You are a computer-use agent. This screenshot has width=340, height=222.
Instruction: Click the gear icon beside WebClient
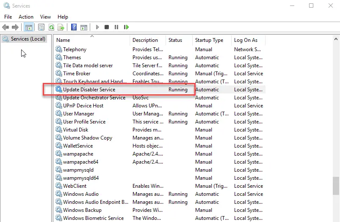(59, 186)
